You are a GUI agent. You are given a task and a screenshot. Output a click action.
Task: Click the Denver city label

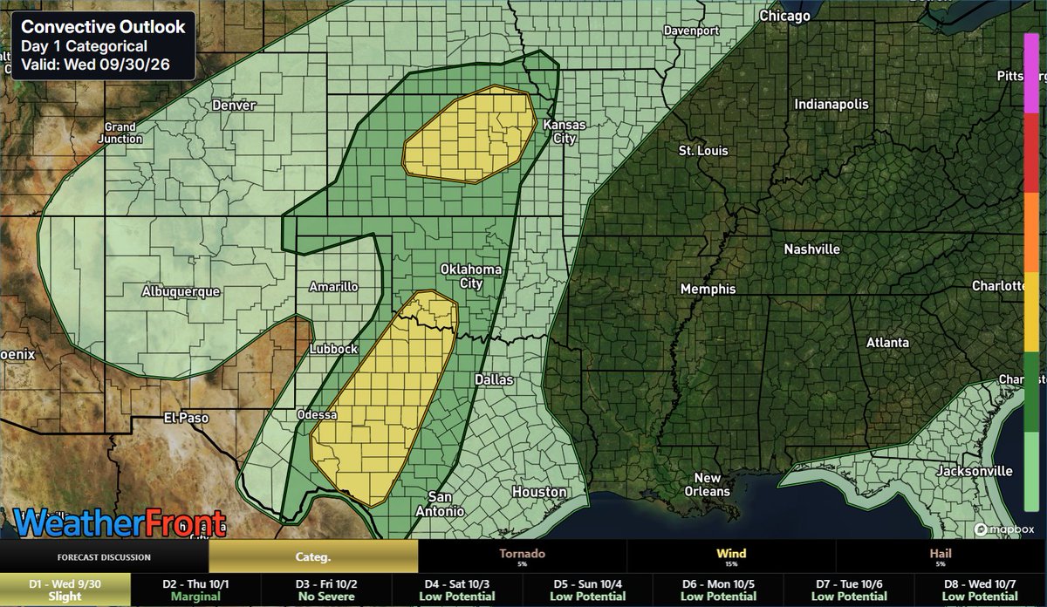[234, 106]
